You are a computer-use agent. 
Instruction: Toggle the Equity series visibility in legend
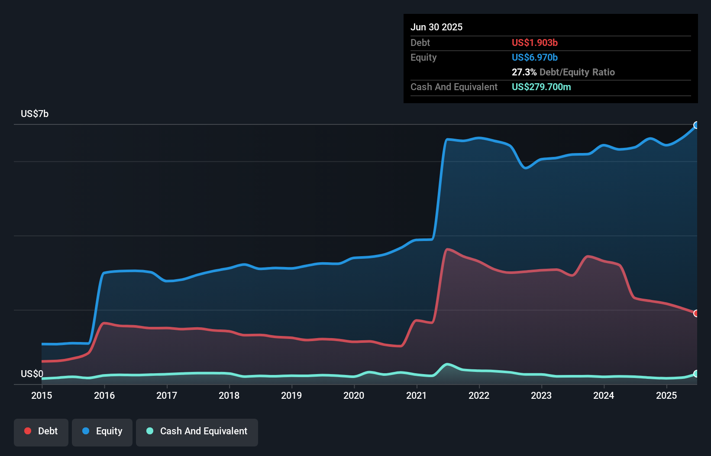102,431
